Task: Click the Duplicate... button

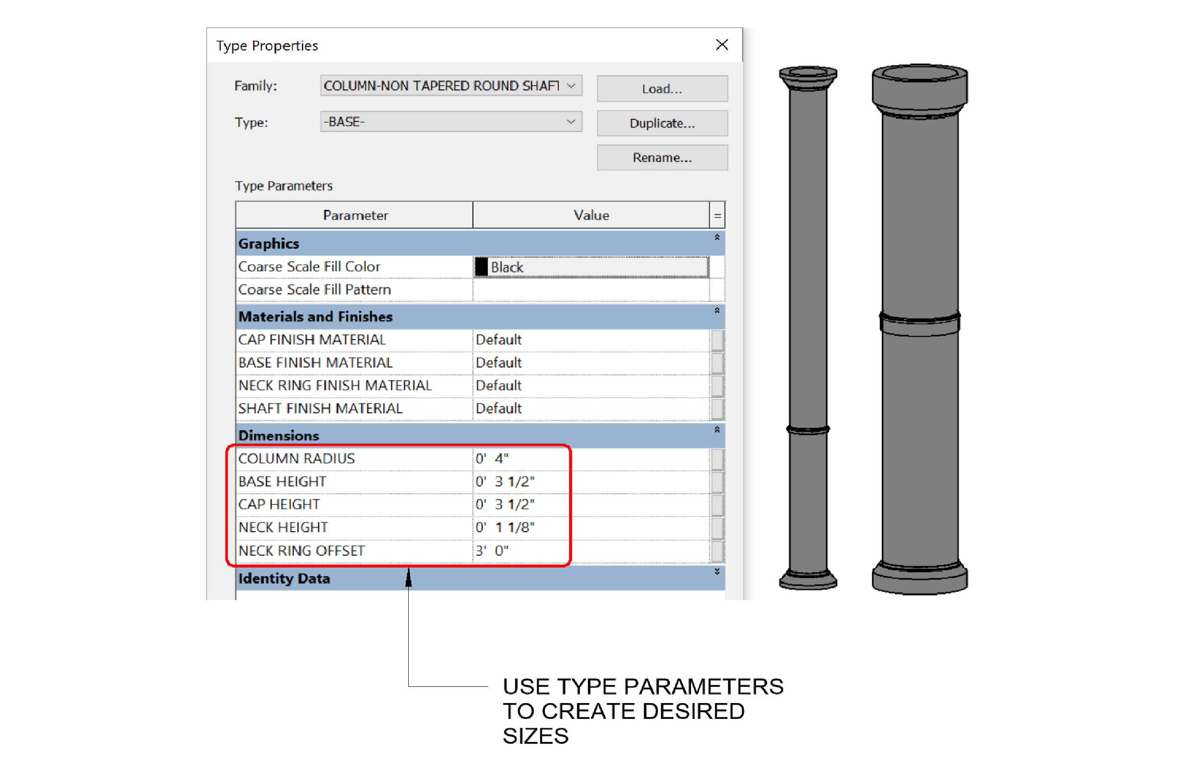Action: pos(662,123)
